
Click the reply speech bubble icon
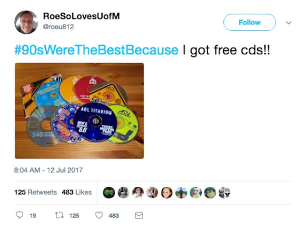pos(19,215)
